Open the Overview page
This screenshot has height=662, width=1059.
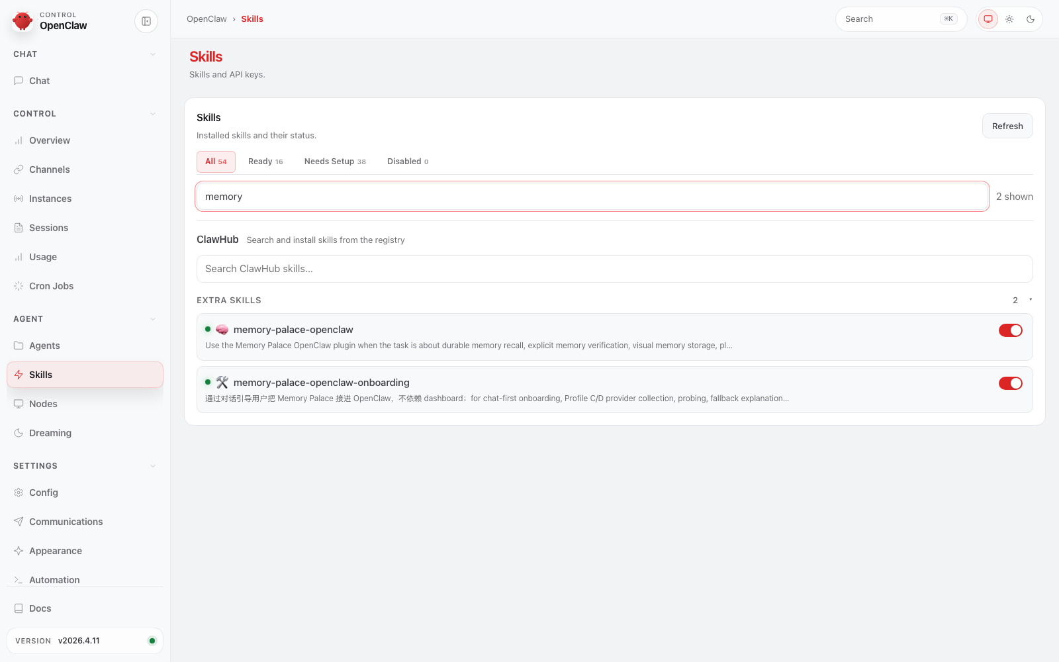pos(85,140)
